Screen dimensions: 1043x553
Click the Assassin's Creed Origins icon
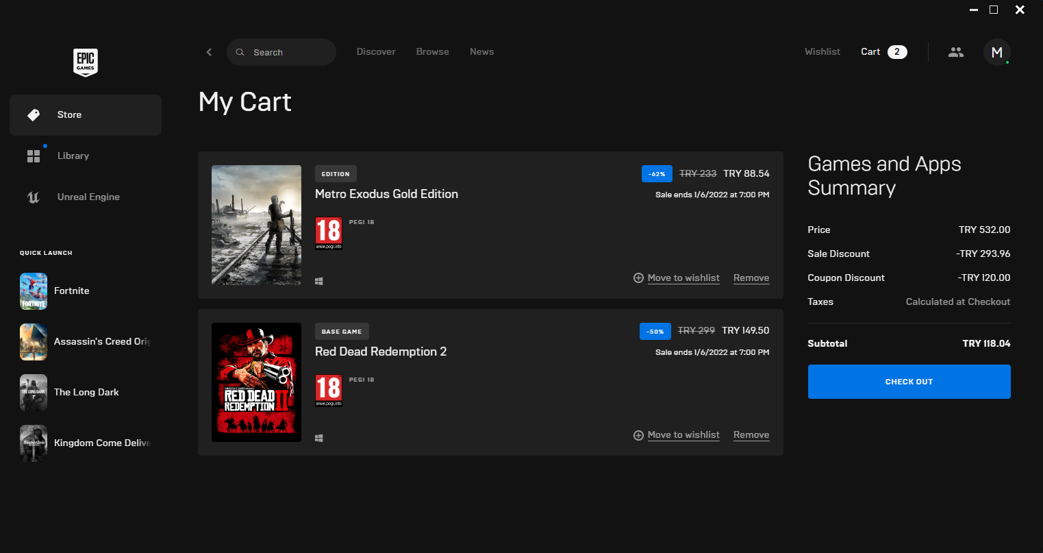34,342
